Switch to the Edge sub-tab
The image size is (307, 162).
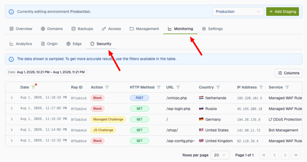[74, 44]
